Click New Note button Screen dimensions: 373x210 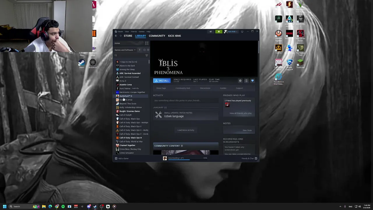(x=247, y=130)
